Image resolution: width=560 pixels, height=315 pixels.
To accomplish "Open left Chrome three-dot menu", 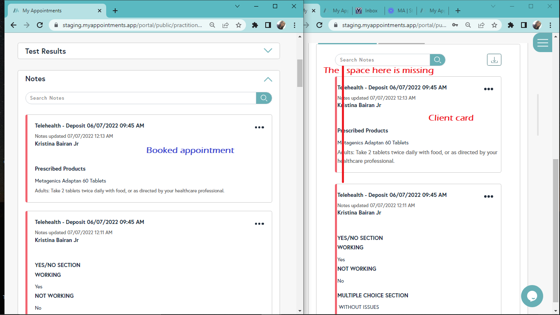I will [x=295, y=25].
